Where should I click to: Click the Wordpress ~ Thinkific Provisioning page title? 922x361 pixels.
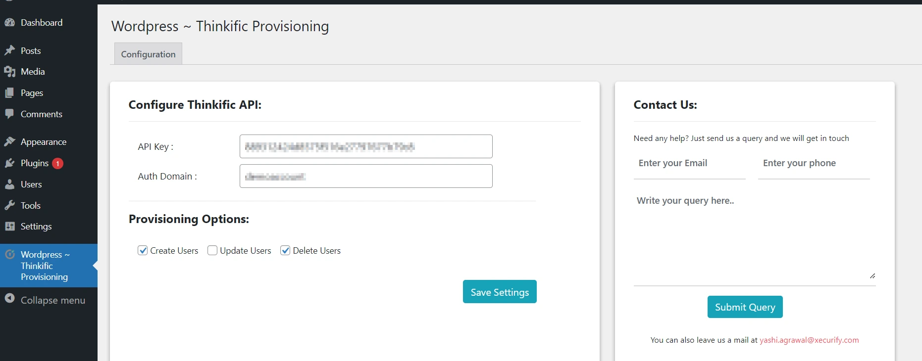220,26
